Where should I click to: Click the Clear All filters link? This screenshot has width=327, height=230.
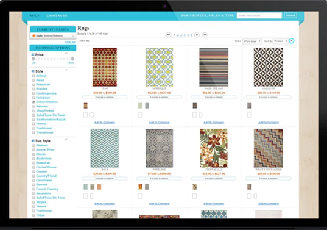(70, 42)
